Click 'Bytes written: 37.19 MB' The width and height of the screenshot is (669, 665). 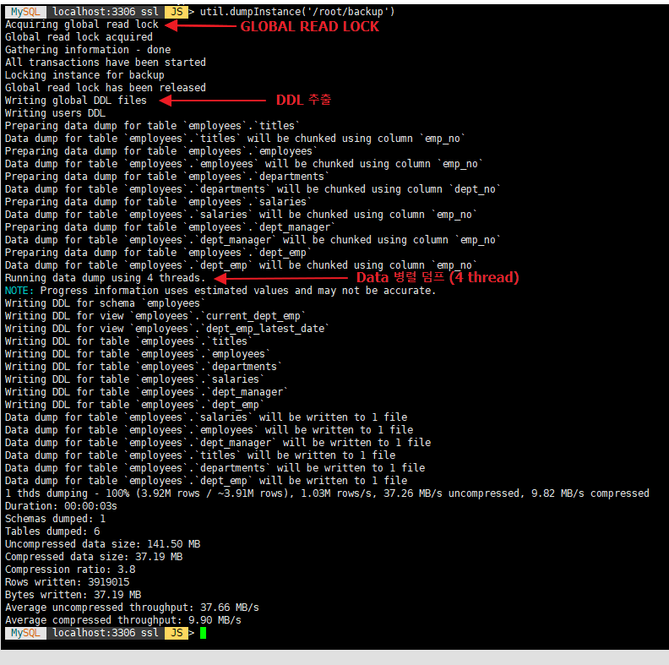coord(73,595)
